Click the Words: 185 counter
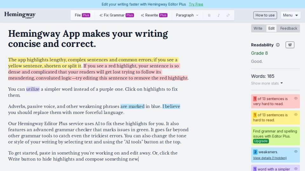305x171 pixels. 263,76
